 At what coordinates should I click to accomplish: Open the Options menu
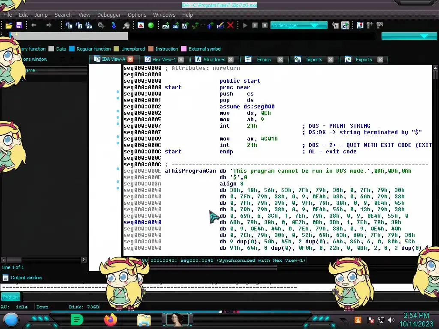coord(137,15)
